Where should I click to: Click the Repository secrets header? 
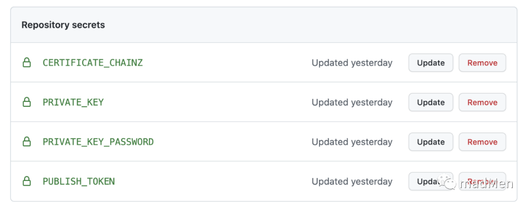[x=63, y=25]
